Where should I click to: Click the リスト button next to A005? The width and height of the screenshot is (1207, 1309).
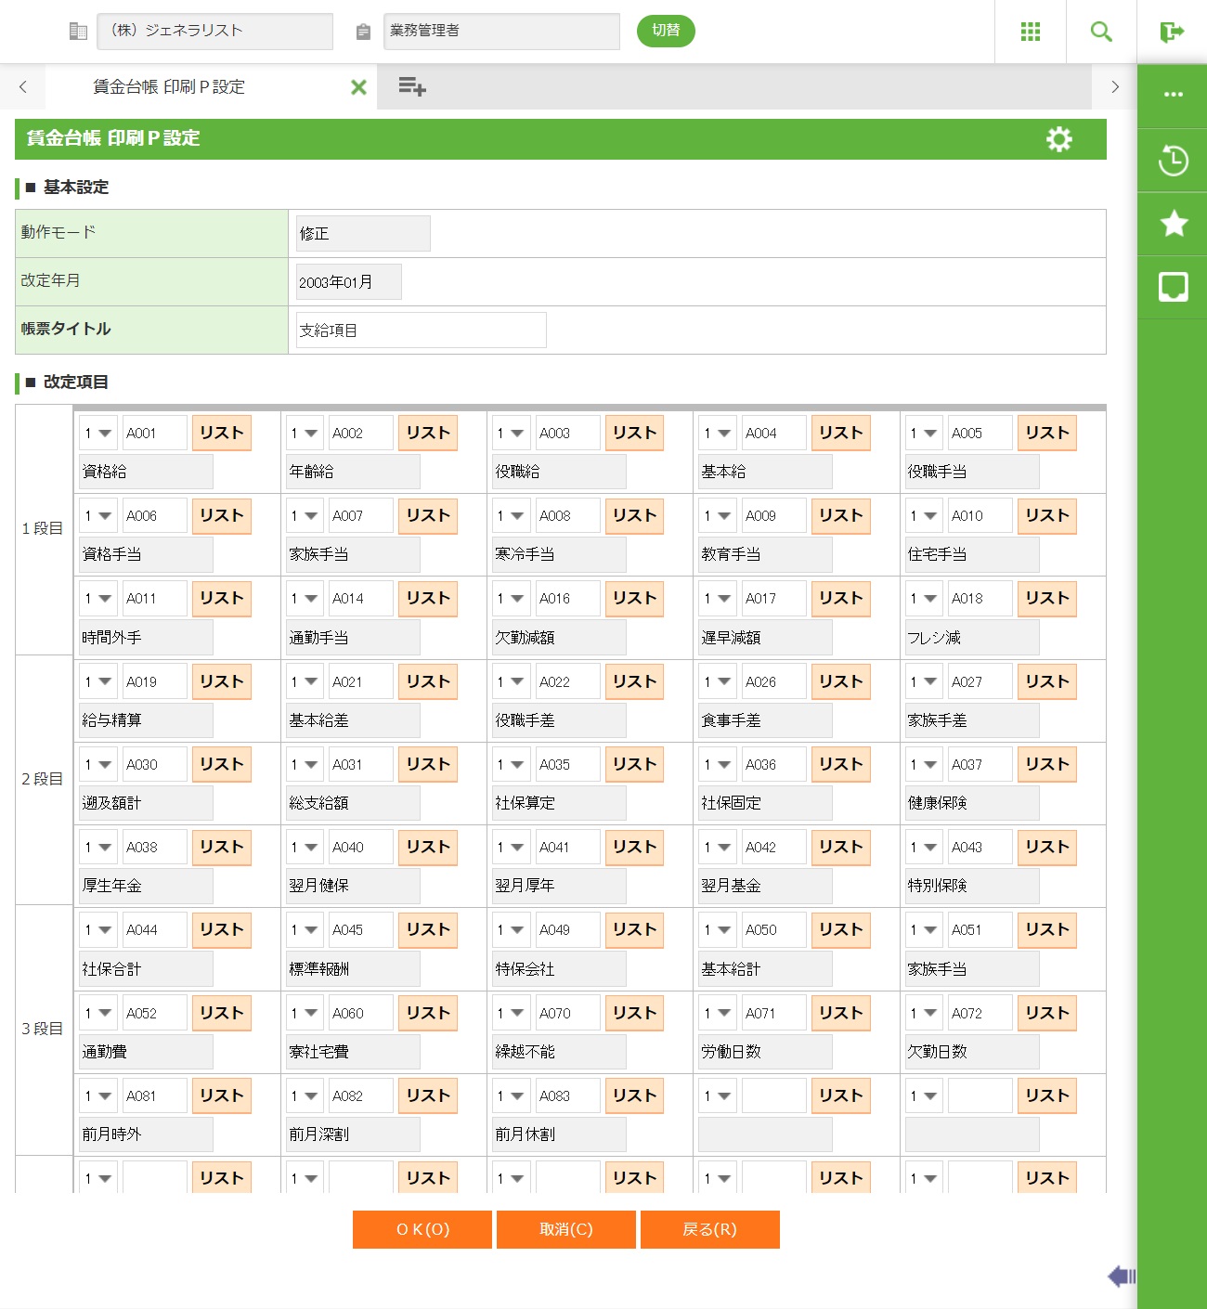point(1046,434)
